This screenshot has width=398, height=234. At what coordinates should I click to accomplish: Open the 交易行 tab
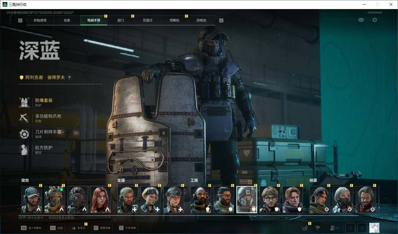coord(148,20)
